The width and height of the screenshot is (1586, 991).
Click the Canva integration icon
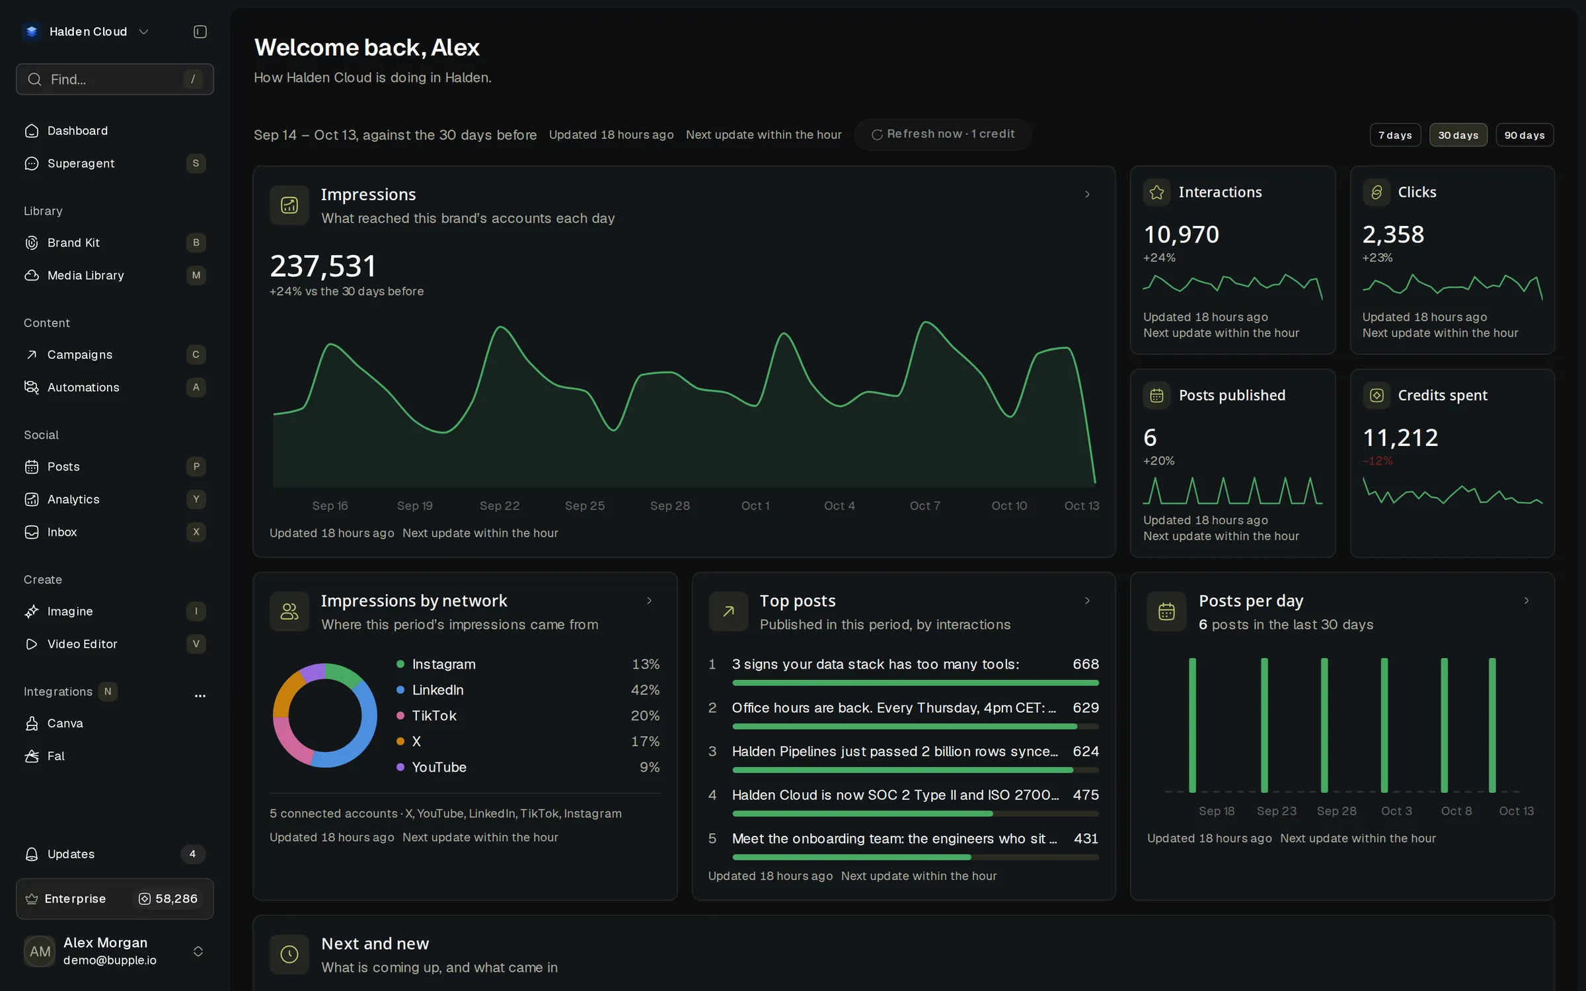32,723
